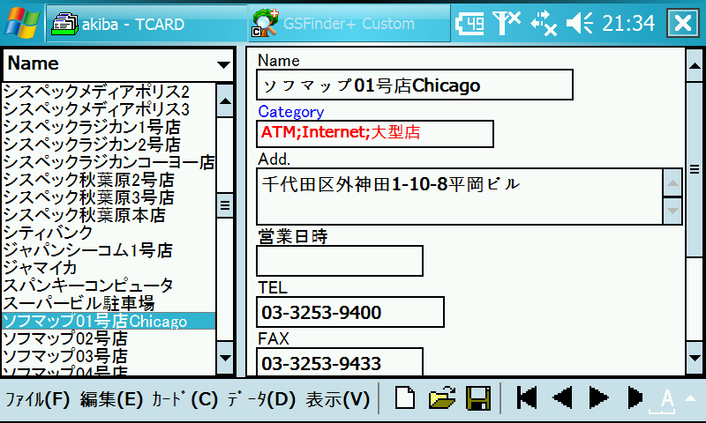Click the Name input field
This screenshot has height=423, width=706.
(414, 85)
